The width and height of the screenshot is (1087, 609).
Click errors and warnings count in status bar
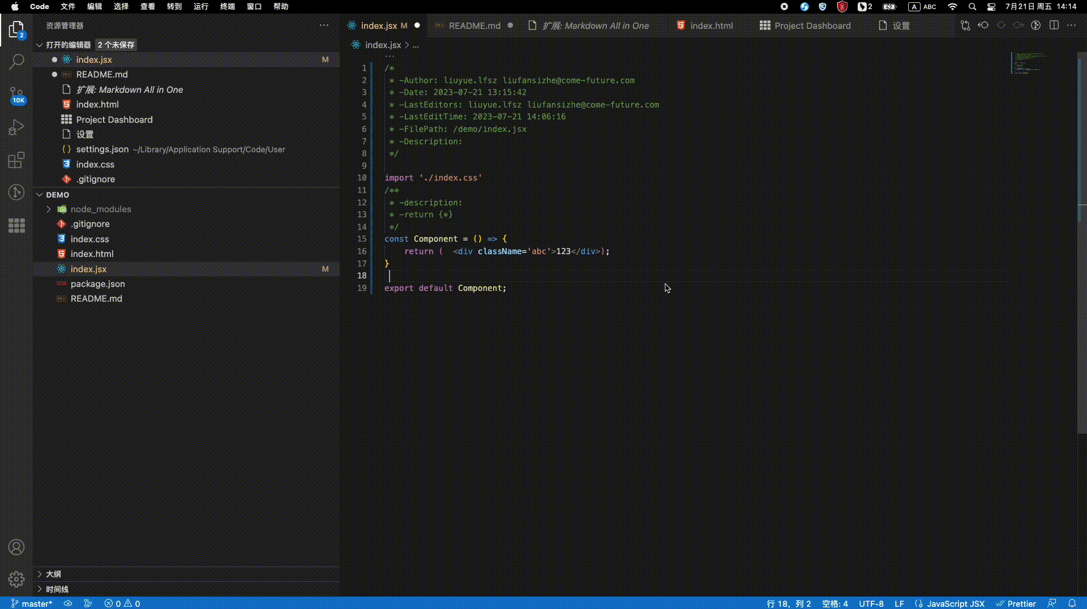coord(122,603)
